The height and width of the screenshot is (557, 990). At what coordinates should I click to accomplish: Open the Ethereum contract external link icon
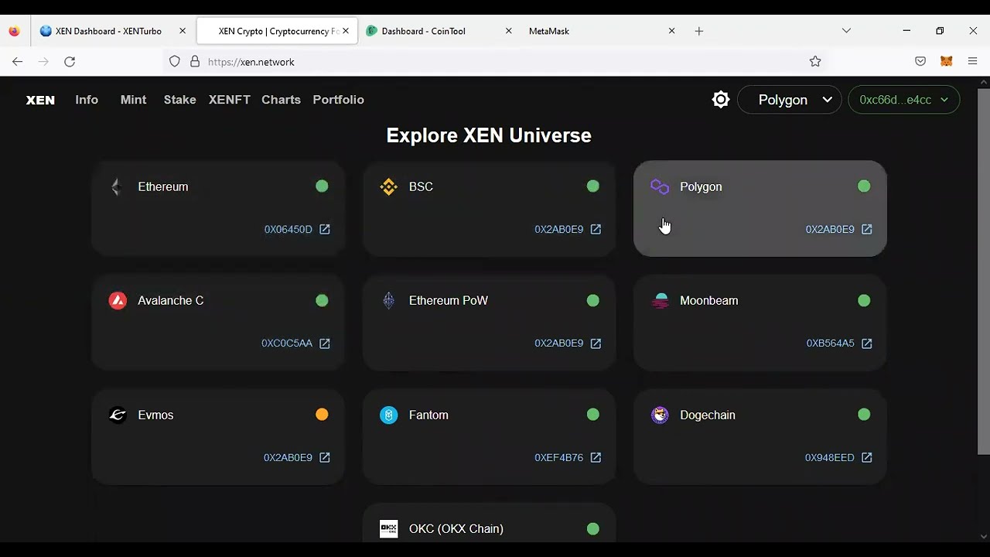pos(325,229)
